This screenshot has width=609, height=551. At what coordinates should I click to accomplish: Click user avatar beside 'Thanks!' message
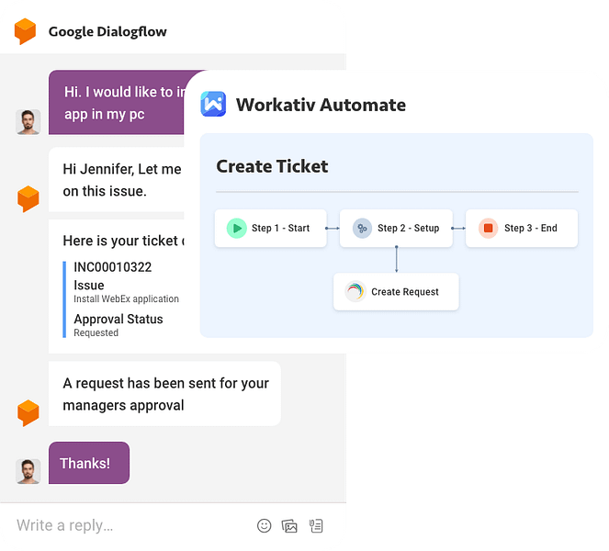tap(28, 471)
